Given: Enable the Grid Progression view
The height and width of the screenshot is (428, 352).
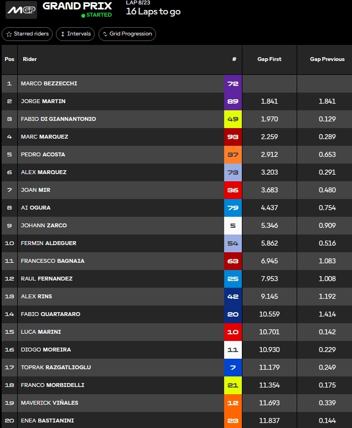Looking at the screenshot, I should point(127,34).
